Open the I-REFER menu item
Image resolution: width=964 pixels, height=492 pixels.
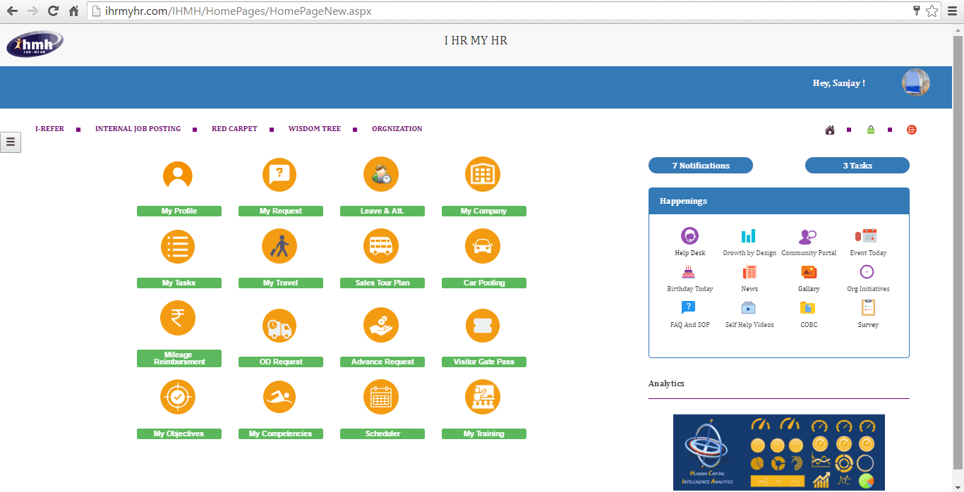click(49, 129)
